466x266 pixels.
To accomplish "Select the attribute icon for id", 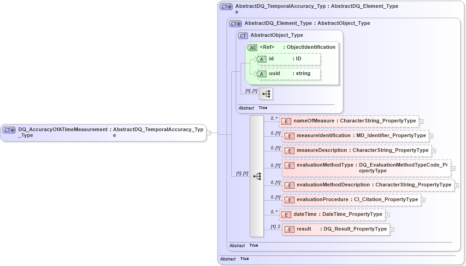I will click(262, 59).
